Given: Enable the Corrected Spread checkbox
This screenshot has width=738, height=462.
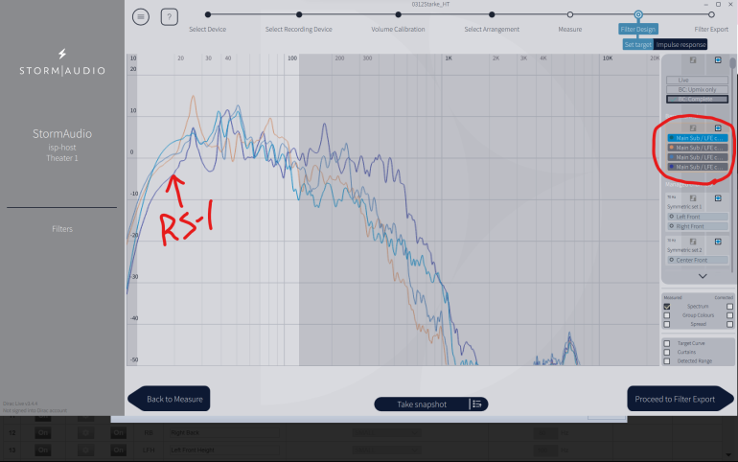Looking at the screenshot, I should click(729, 324).
